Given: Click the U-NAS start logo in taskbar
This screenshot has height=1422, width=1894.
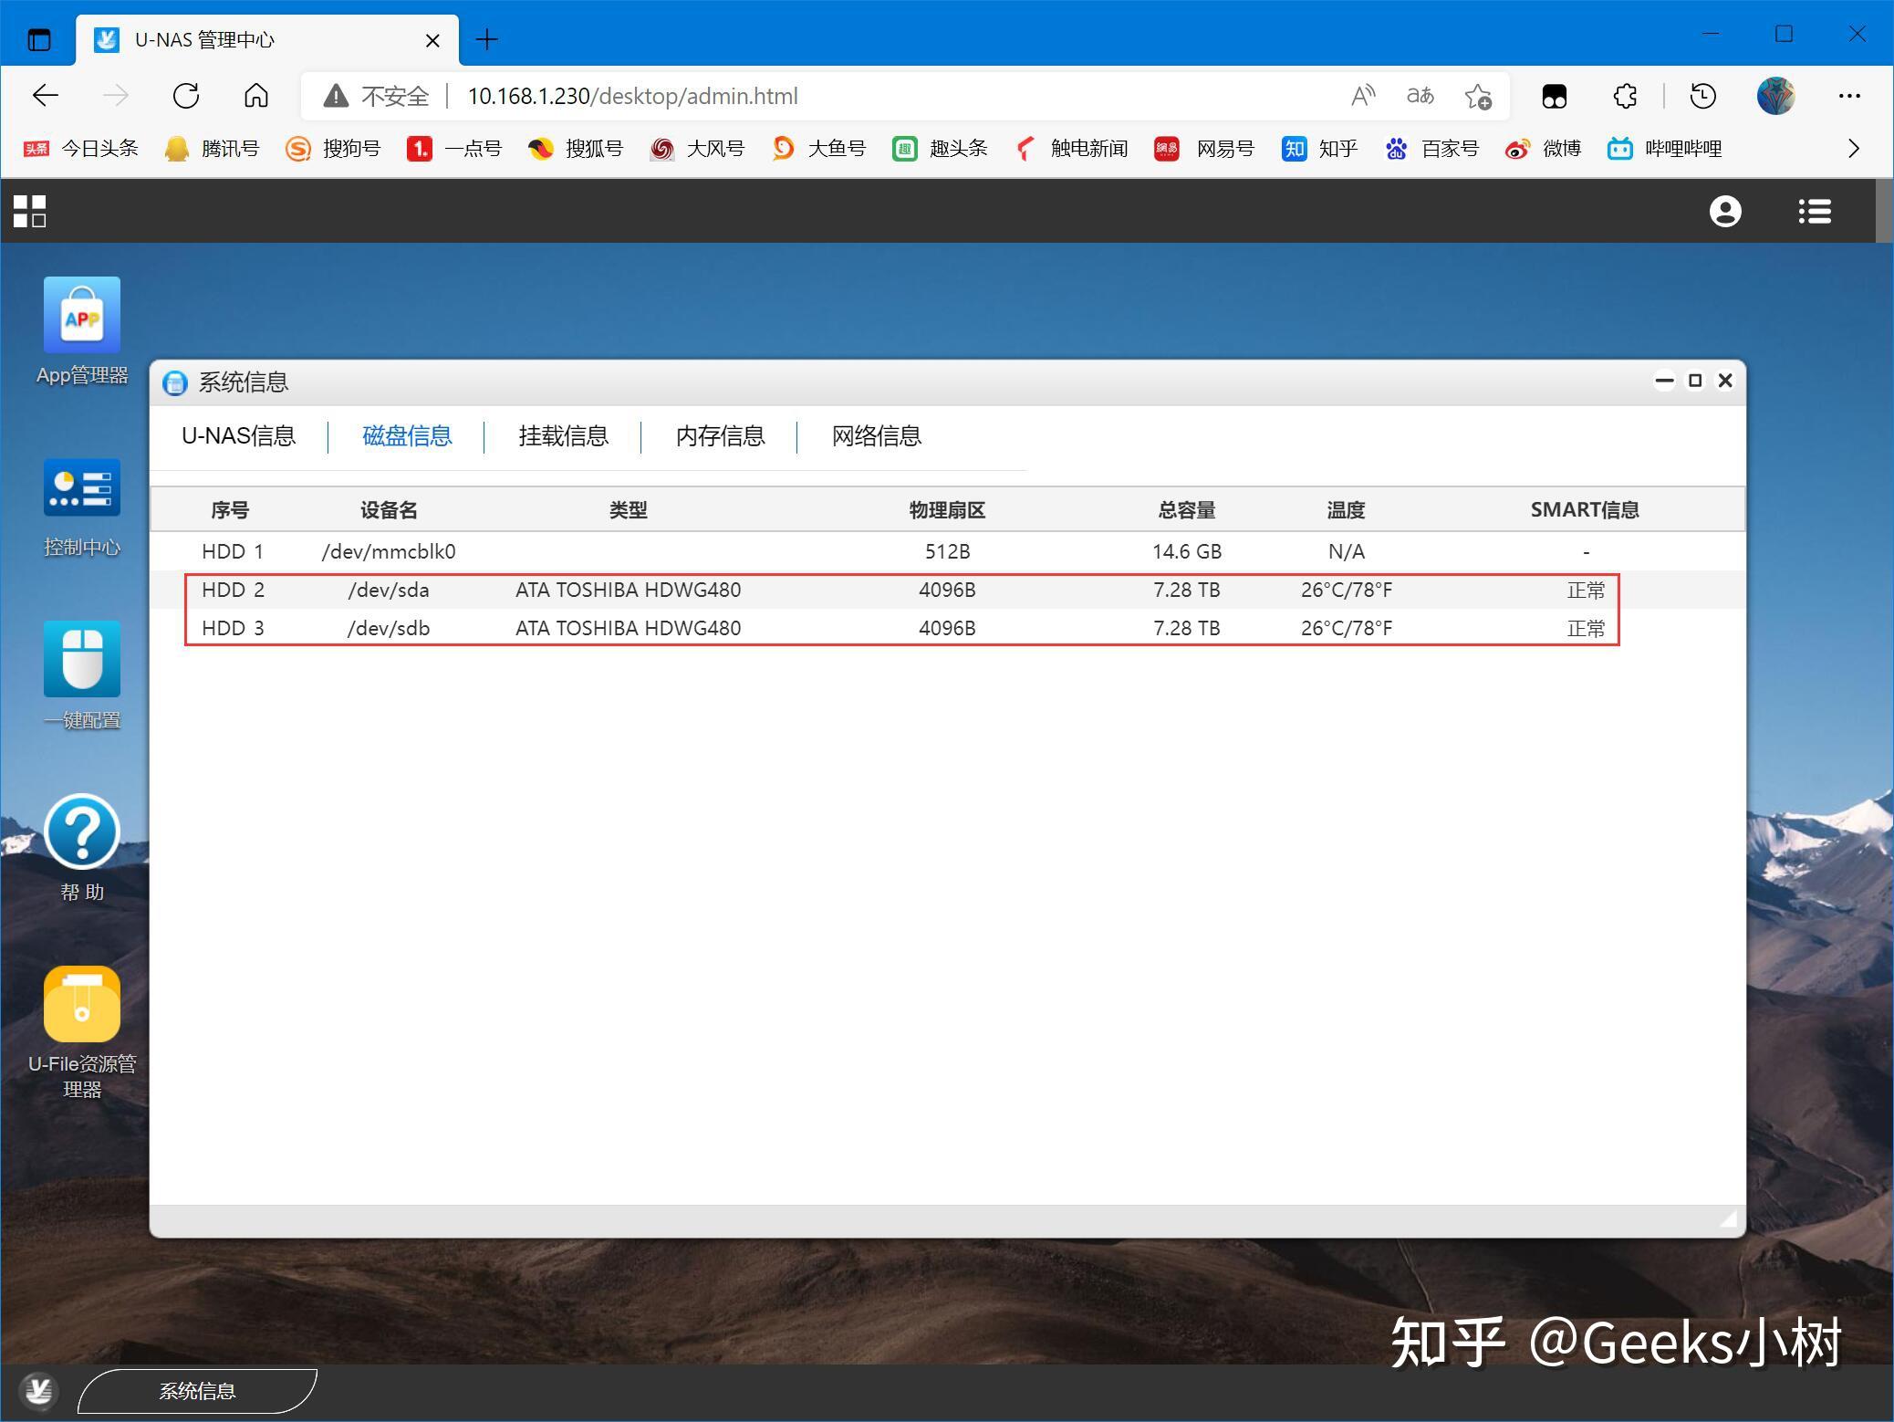Looking at the screenshot, I should (x=38, y=1390).
